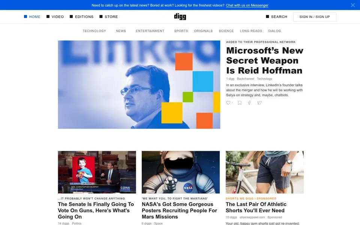Click the oliversapparel.com source link
This screenshot has height=225, width=360.
[252, 217]
